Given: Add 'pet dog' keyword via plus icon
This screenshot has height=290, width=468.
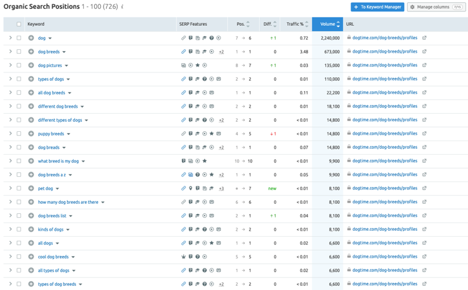Looking at the screenshot, I should [x=31, y=188].
